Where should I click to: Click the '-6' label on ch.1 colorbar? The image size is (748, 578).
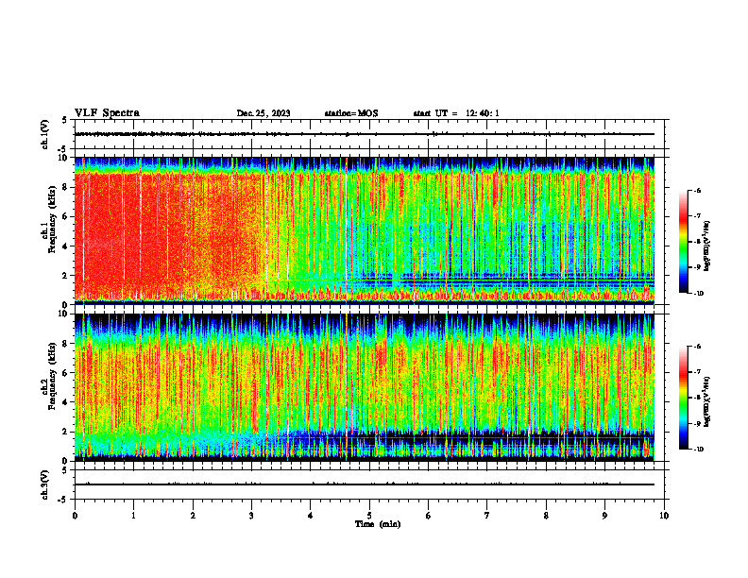tap(697, 190)
